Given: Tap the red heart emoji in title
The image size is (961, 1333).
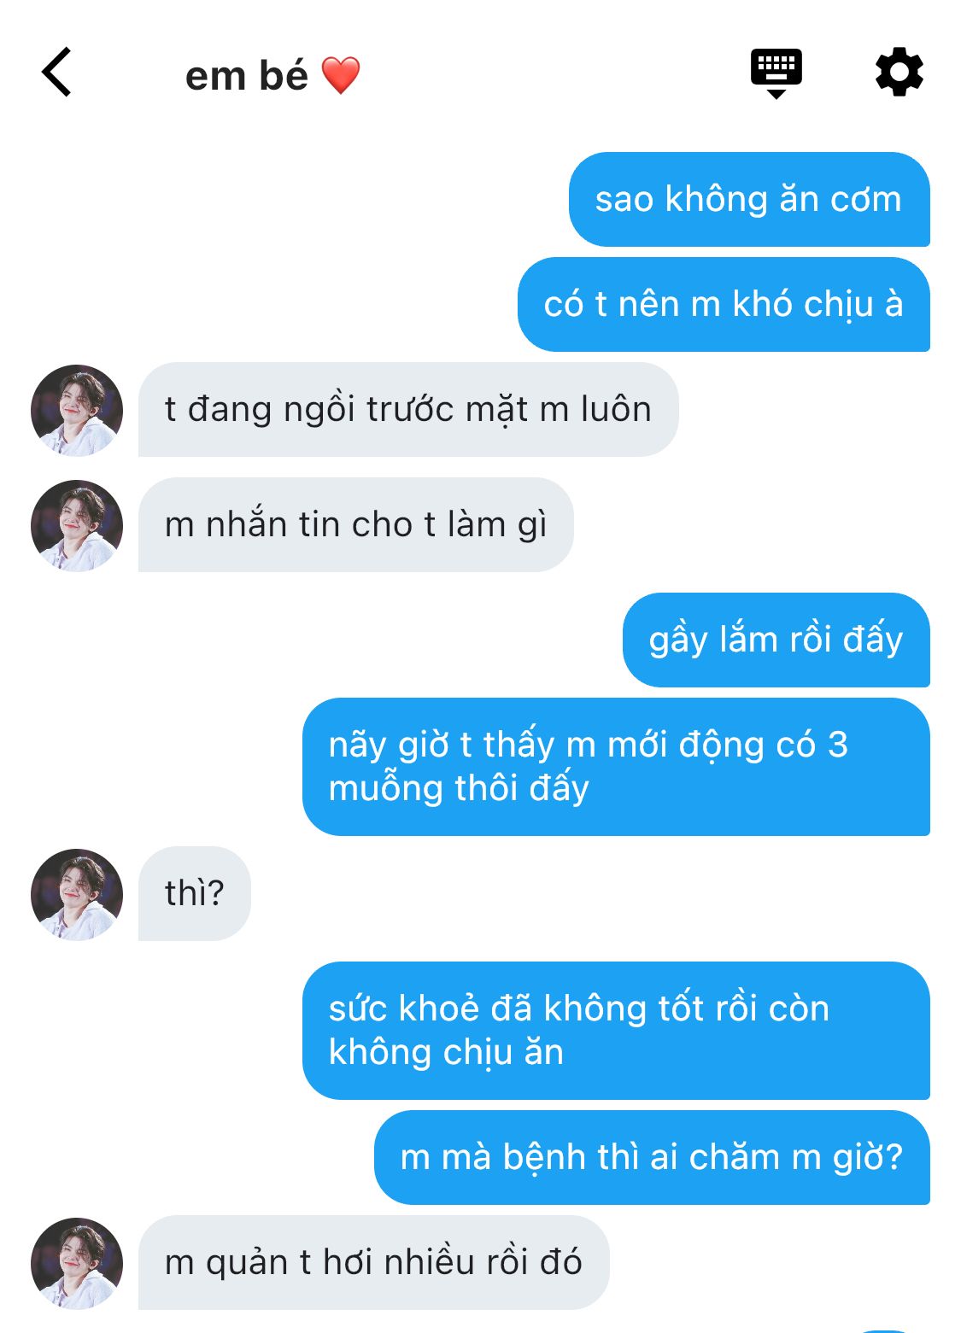Looking at the screenshot, I should tap(341, 76).
